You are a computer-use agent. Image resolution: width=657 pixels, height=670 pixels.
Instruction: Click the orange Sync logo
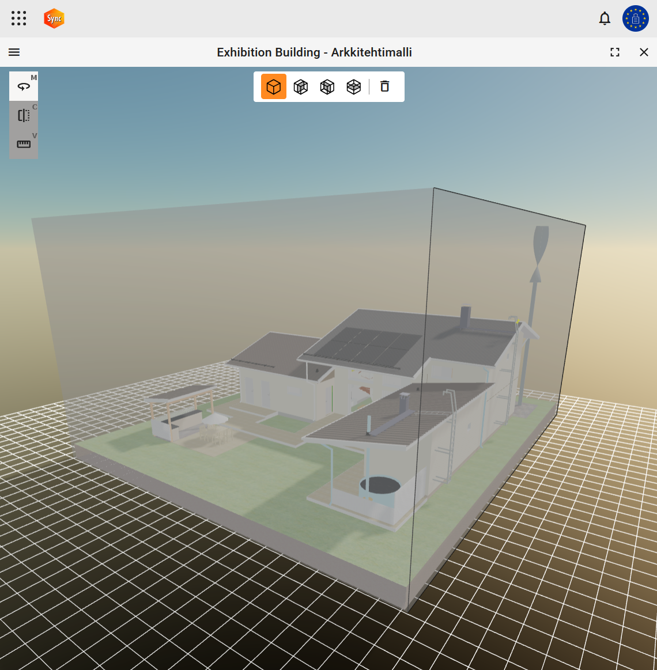pyautogui.click(x=54, y=18)
